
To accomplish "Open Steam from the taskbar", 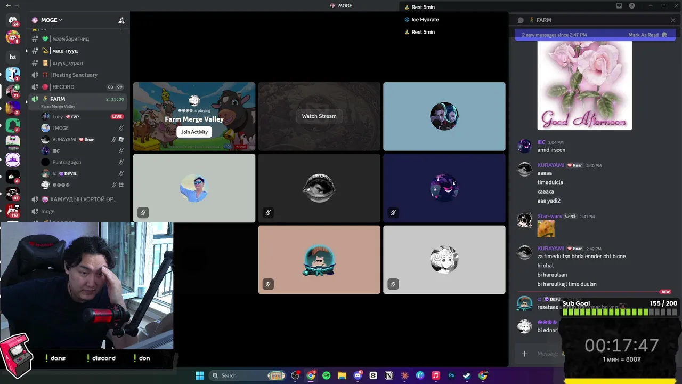I will (467, 375).
